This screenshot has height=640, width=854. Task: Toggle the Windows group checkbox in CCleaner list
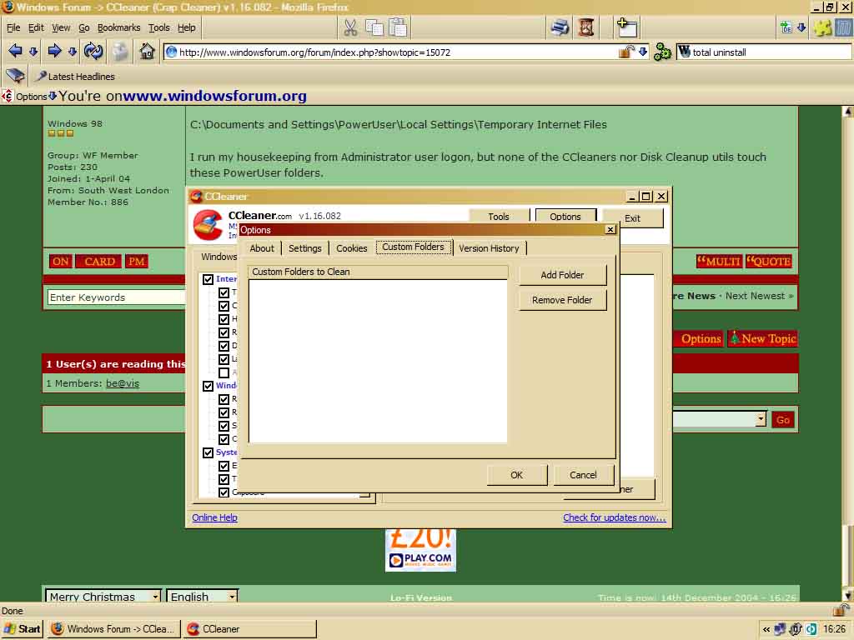pos(208,386)
